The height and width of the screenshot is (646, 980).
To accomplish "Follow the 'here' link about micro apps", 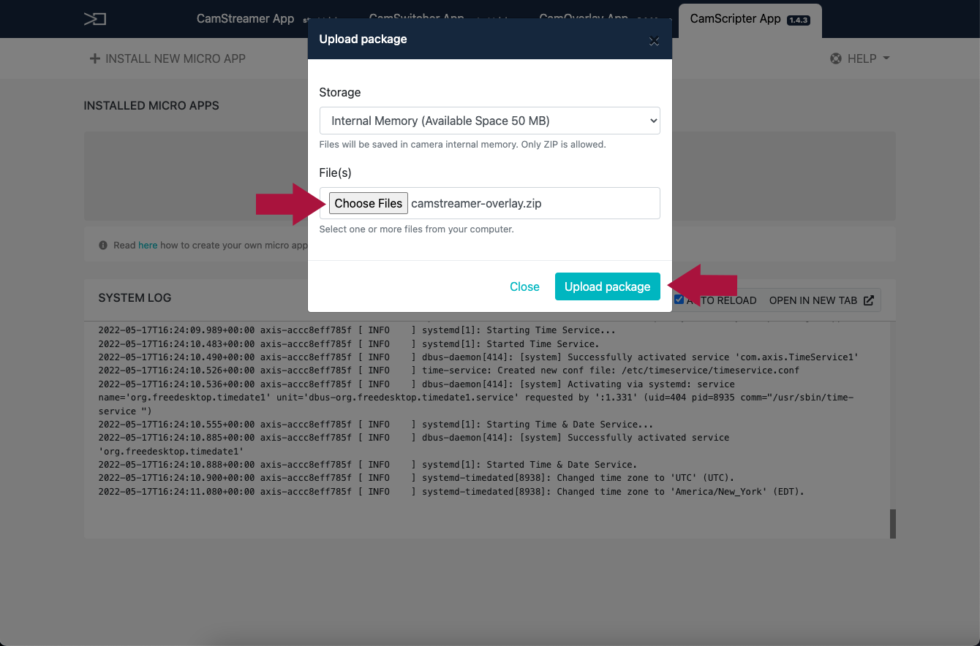I will pos(148,245).
